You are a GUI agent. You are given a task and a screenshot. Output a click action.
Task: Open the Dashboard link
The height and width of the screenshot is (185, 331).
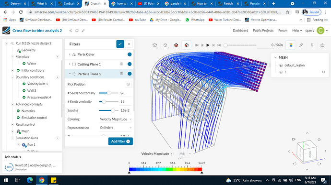point(240,31)
